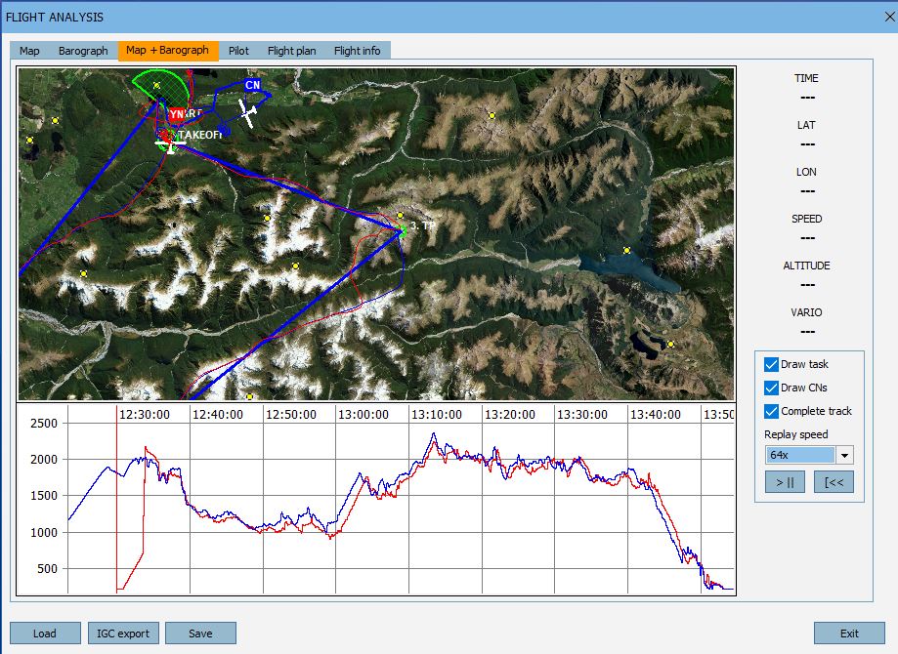This screenshot has width=898, height=654.
Task: Open the Pilot tab
Action: pos(238,51)
